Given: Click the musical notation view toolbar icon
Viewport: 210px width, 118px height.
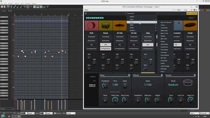Looking at the screenshot, I should pos(11,7).
